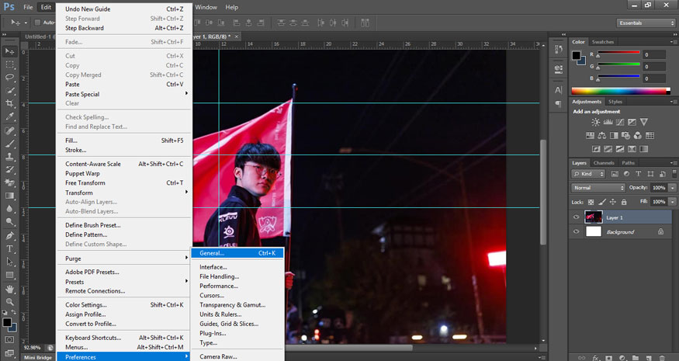Click the layer Opacity value field
Viewport: 679px width, 361px height.
tap(658, 188)
